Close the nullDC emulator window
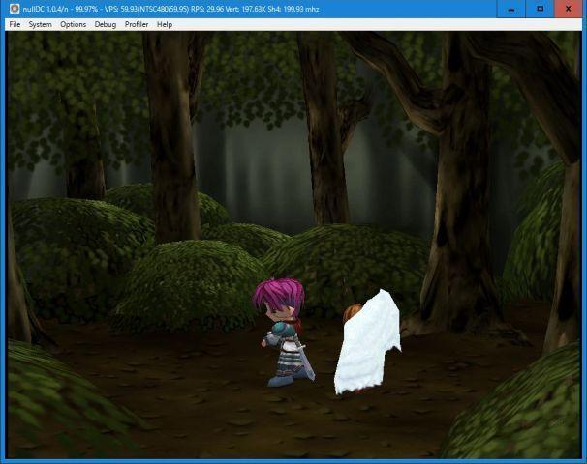 (568, 9)
